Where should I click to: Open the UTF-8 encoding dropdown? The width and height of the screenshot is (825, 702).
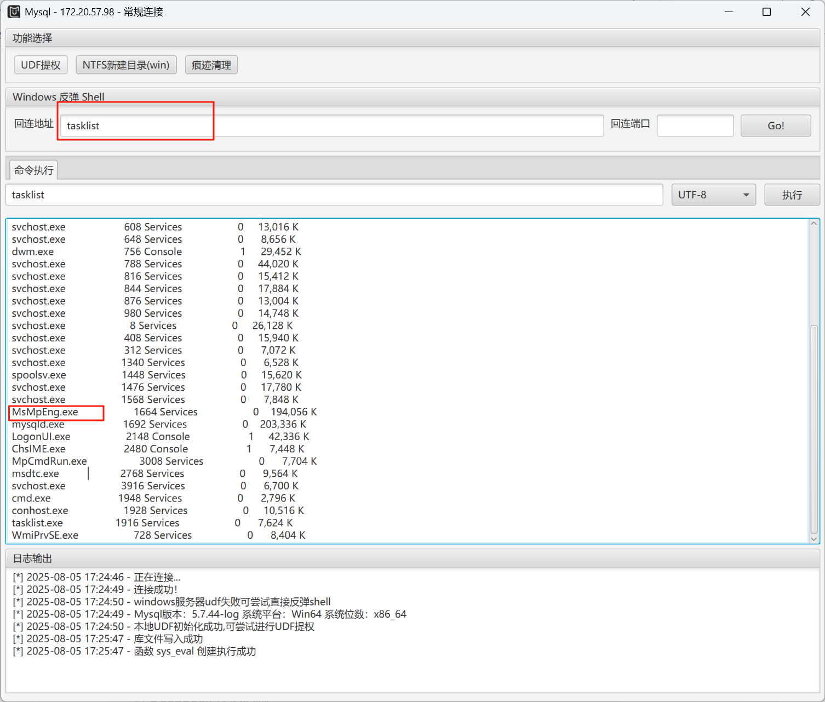(714, 195)
